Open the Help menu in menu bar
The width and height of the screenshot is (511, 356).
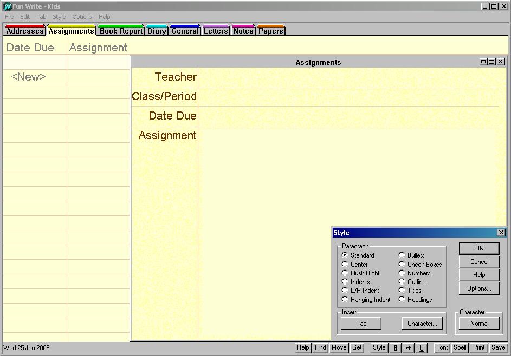(x=104, y=17)
